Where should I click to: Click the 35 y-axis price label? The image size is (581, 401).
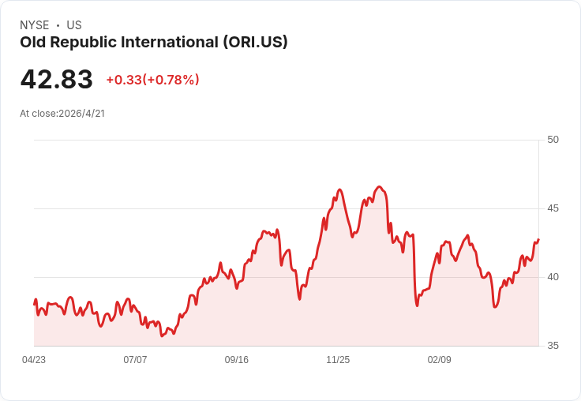(x=553, y=346)
